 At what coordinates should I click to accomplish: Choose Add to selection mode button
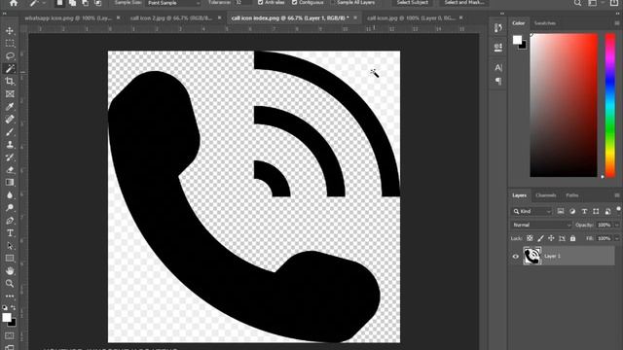click(72, 3)
